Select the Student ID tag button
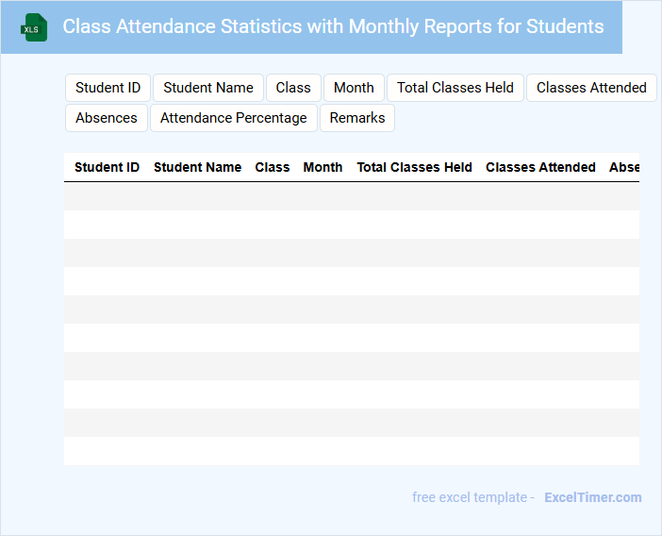The width and height of the screenshot is (662, 536). pos(108,88)
